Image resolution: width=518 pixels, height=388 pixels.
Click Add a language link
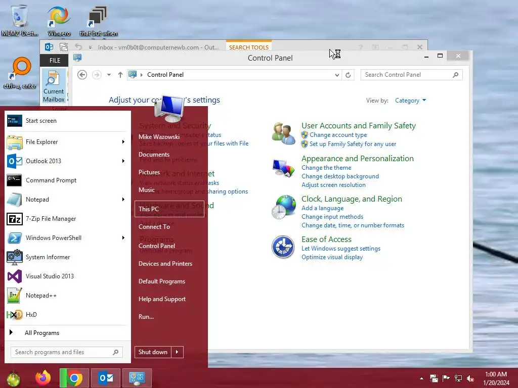tap(322, 208)
